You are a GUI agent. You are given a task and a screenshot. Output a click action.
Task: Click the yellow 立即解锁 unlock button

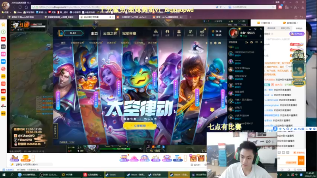140,126
